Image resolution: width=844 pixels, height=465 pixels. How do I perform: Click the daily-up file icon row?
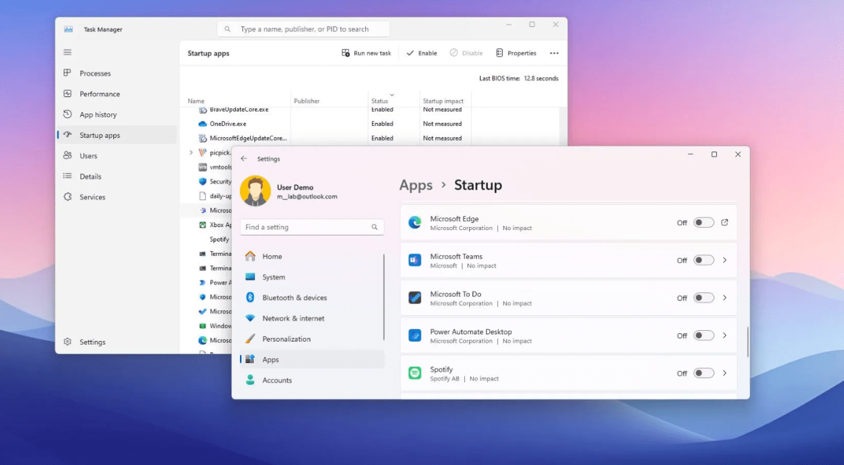click(x=203, y=196)
